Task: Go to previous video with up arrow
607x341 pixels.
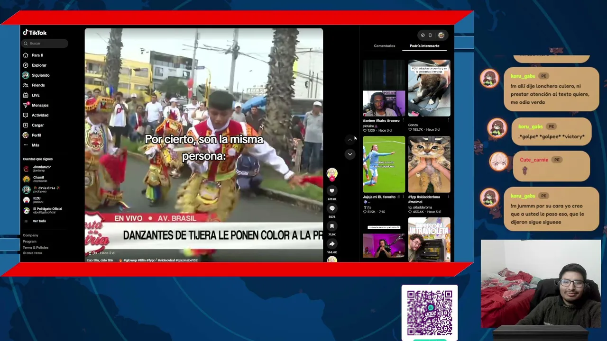Action: coord(350,139)
